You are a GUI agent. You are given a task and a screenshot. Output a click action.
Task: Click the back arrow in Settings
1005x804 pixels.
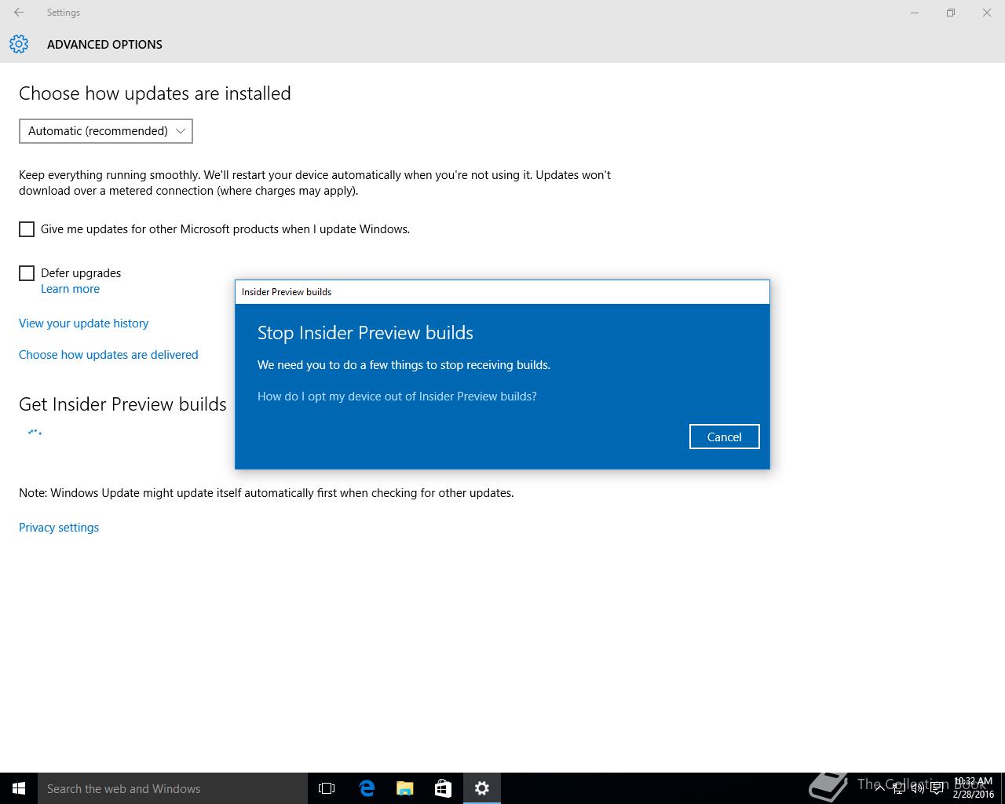coord(19,13)
